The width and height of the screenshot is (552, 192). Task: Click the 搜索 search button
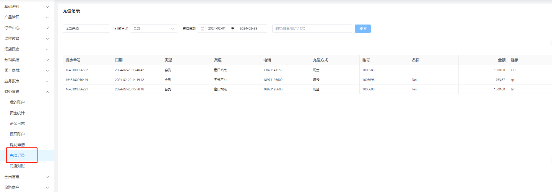(363, 29)
